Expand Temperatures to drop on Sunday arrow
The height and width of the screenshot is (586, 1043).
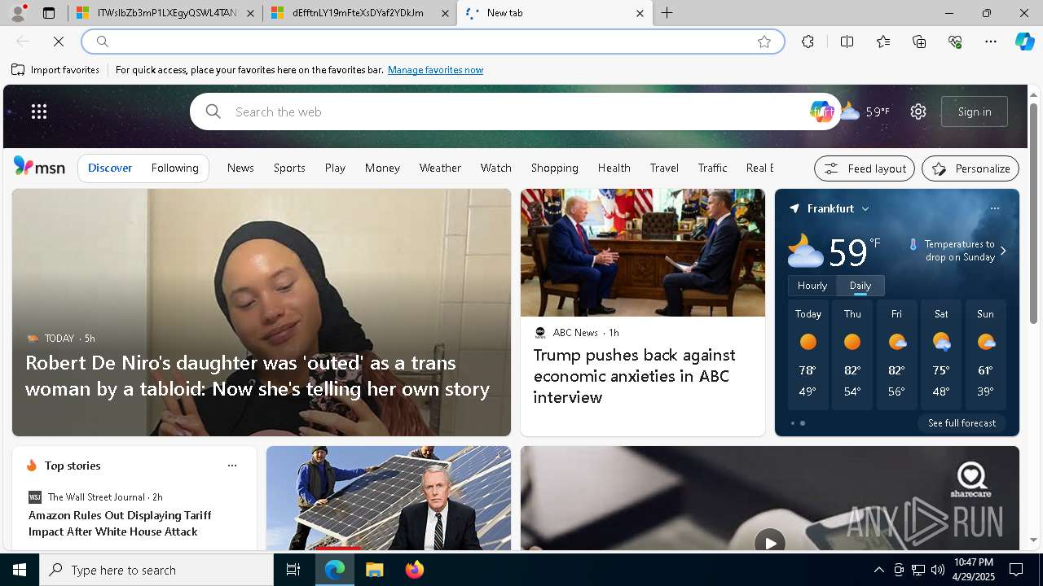coord(1003,251)
